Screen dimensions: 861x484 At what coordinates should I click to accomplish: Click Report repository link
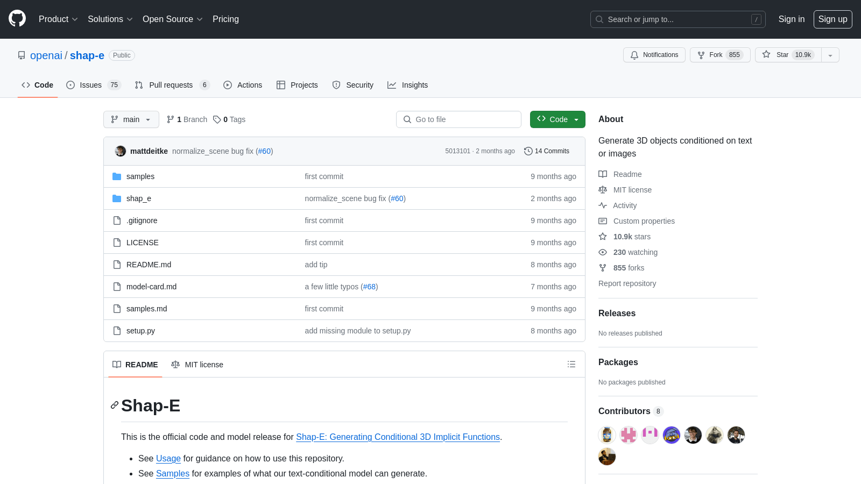tap(627, 283)
